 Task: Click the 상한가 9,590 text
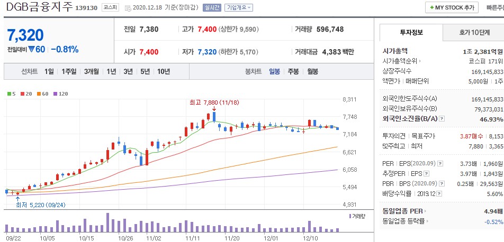[x=238, y=29]
